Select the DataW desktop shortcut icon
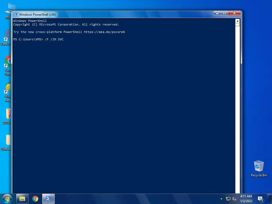Viewport: 272px width, 204px height. point(6,37)
